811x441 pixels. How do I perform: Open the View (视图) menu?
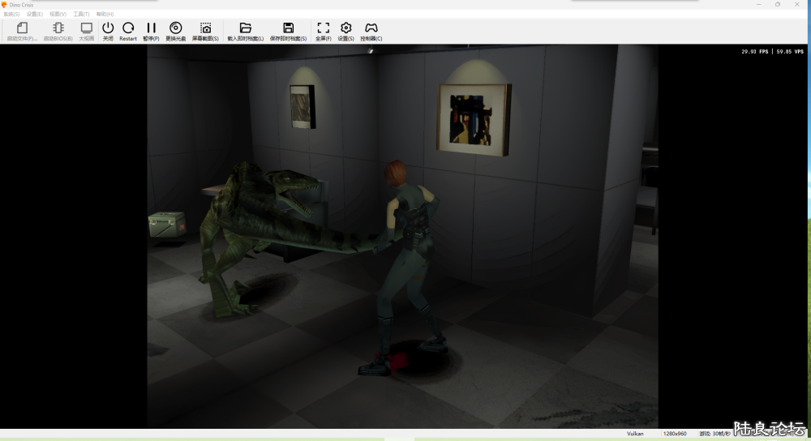click(x=58, y=14)
